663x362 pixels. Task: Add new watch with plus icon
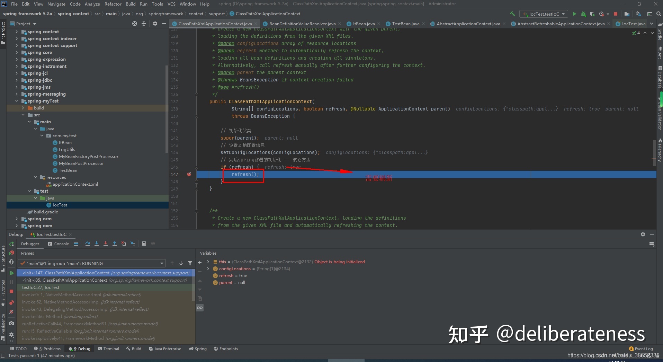[x=200, y=263]
